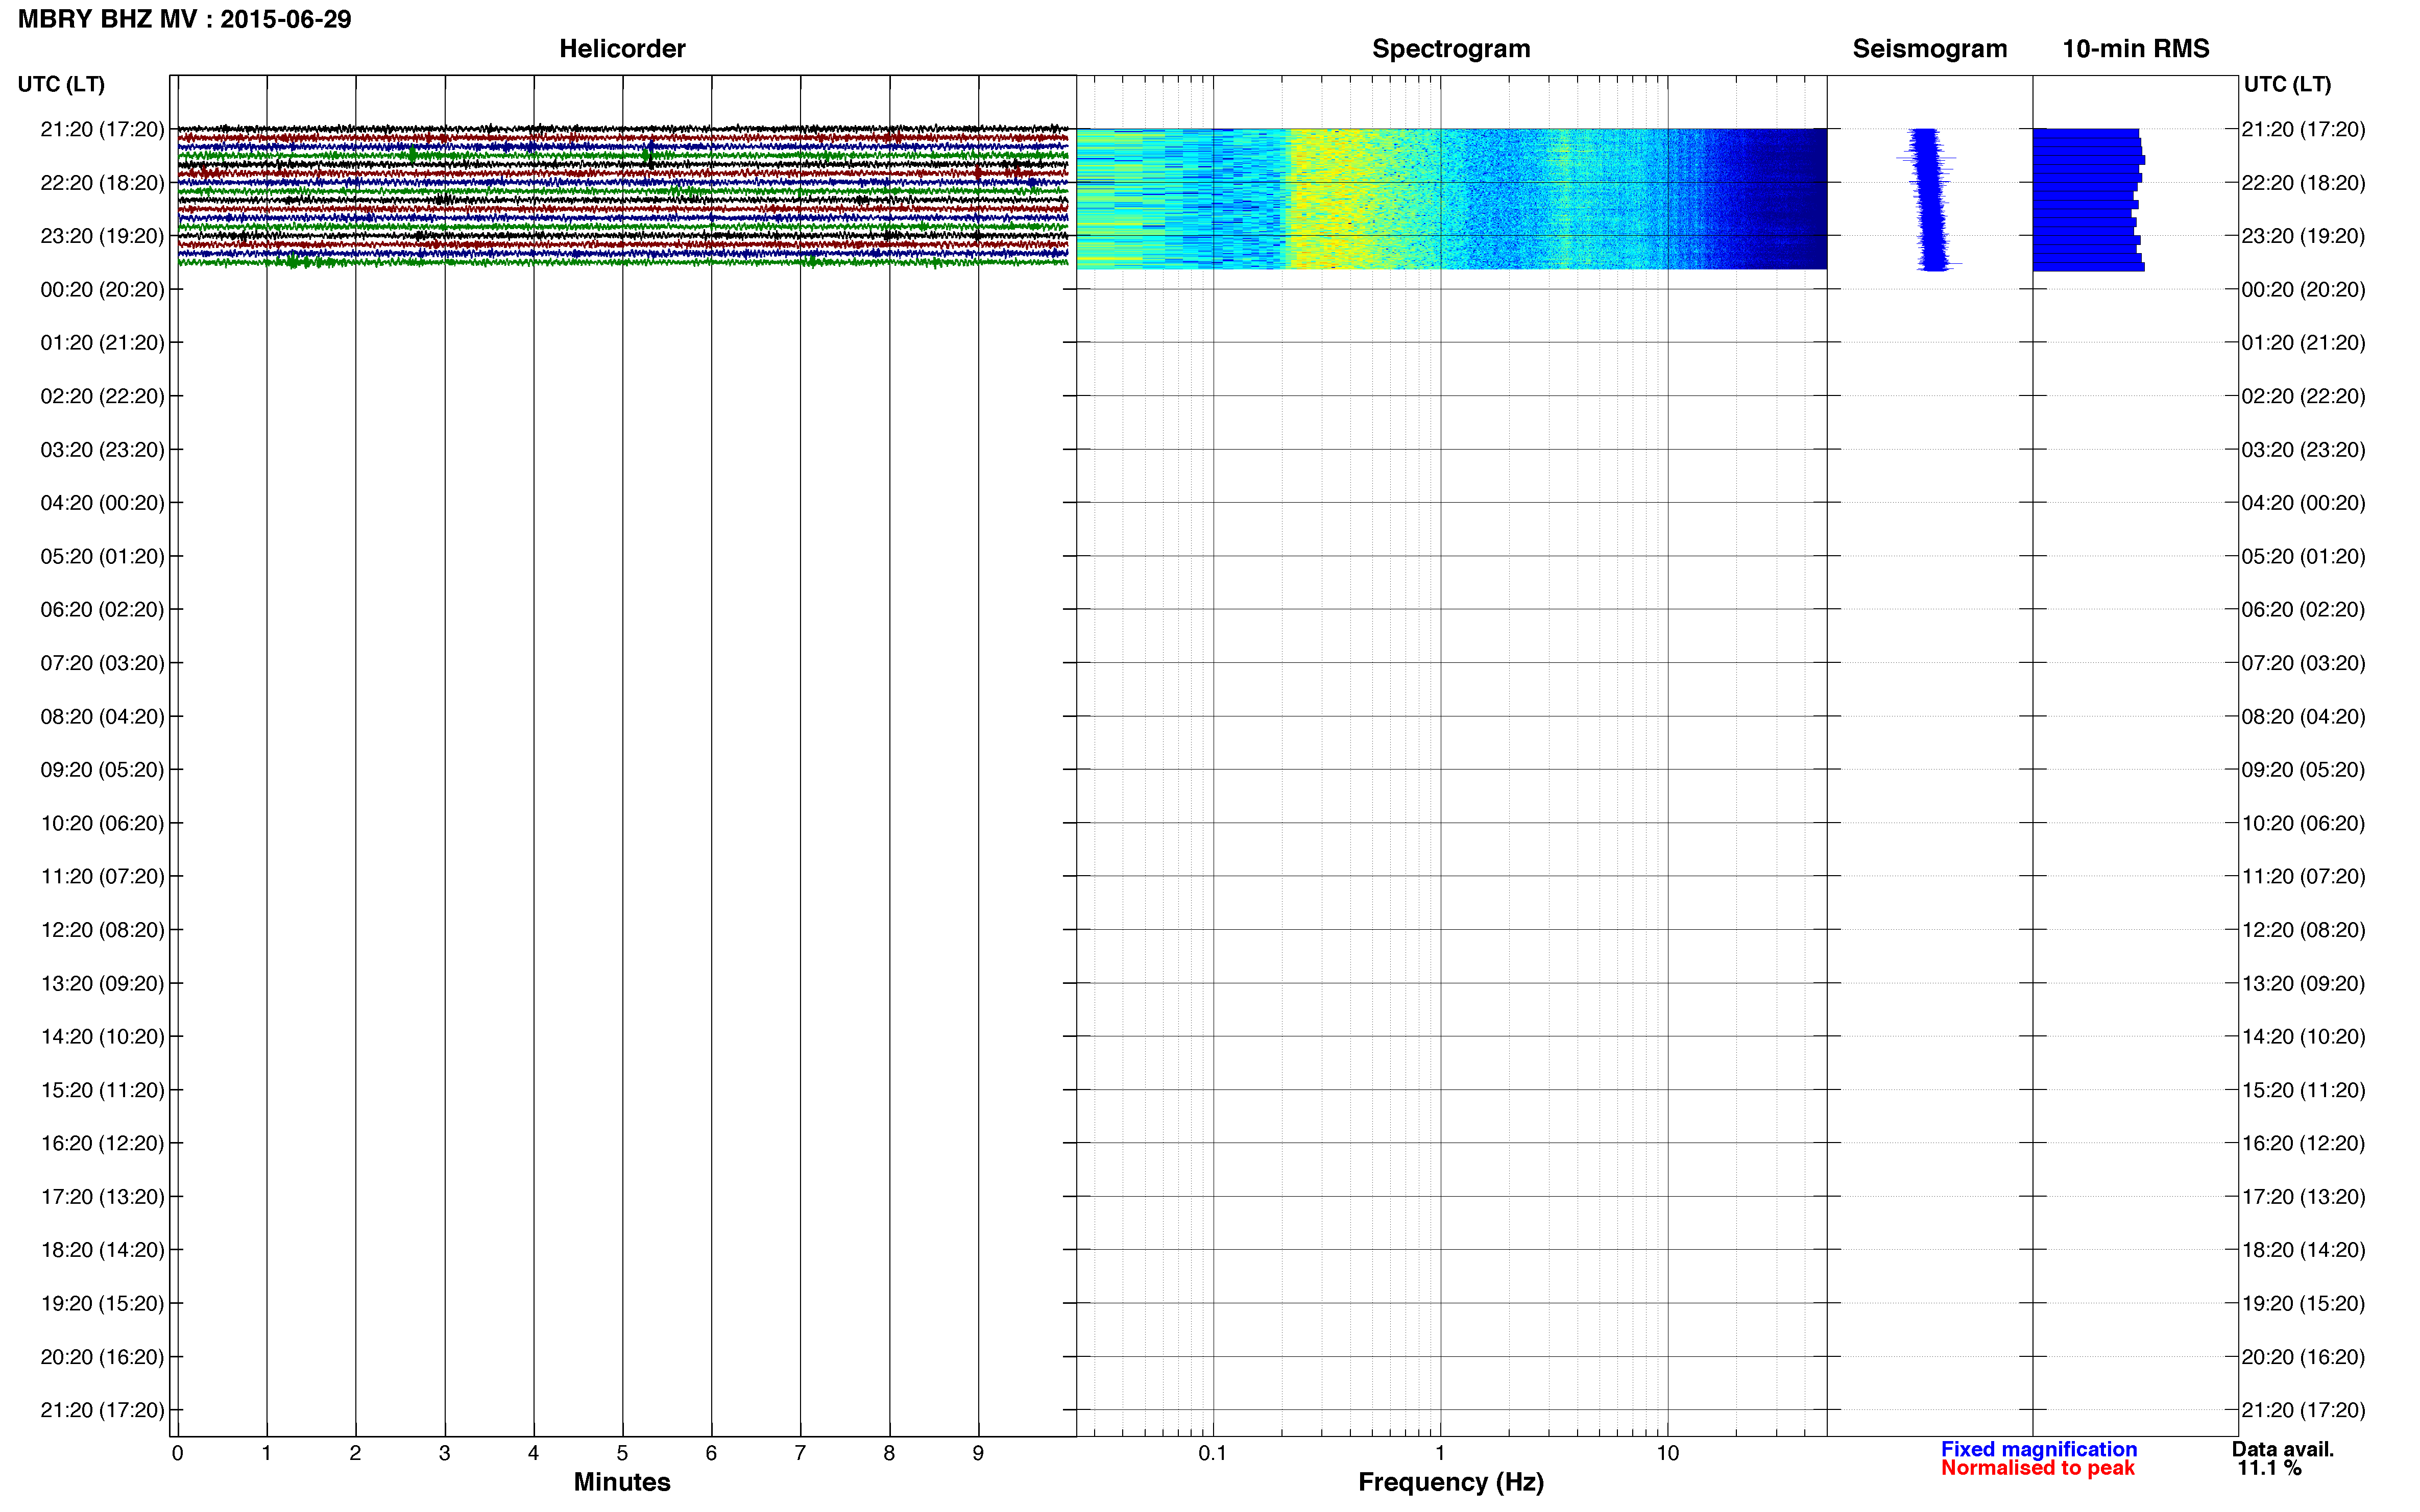Screen dimensions: 2420x1512
Task: Click first 21:20 (17:20) label on RMS axis
Action: pos(2303,129)
